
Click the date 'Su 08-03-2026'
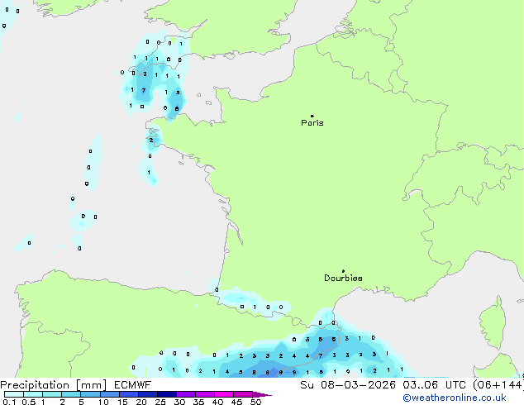(x=348, y=385)
